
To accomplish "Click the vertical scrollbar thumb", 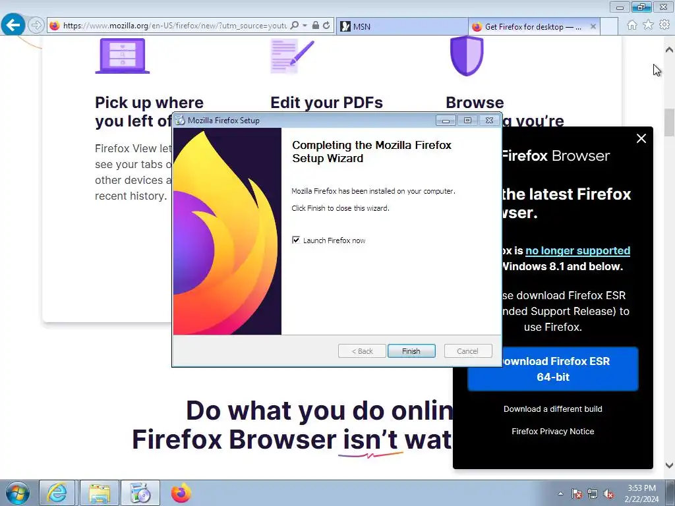I will [669, 123].
